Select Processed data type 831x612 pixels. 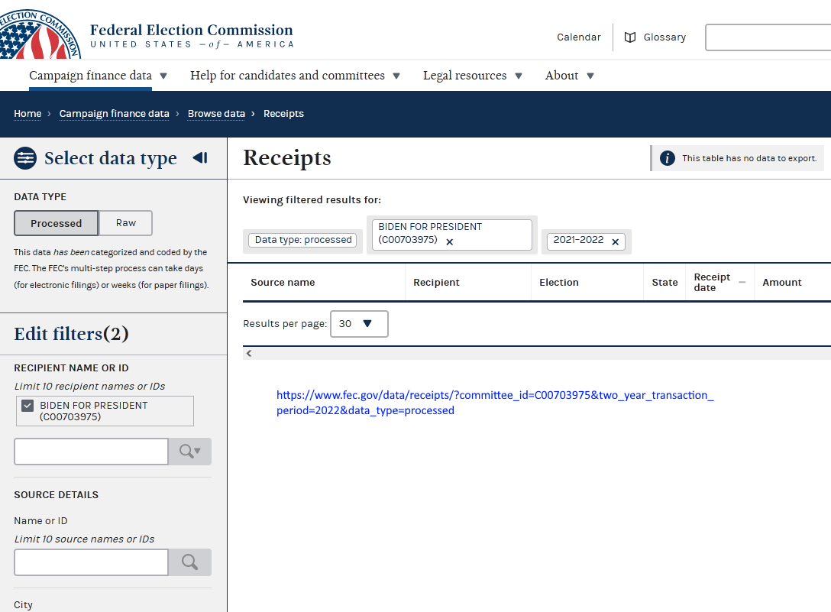(x=57, y=223)
